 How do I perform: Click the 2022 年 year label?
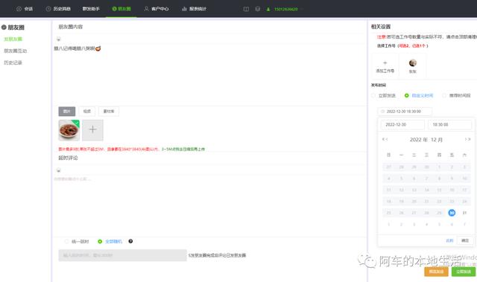(419, 140)
